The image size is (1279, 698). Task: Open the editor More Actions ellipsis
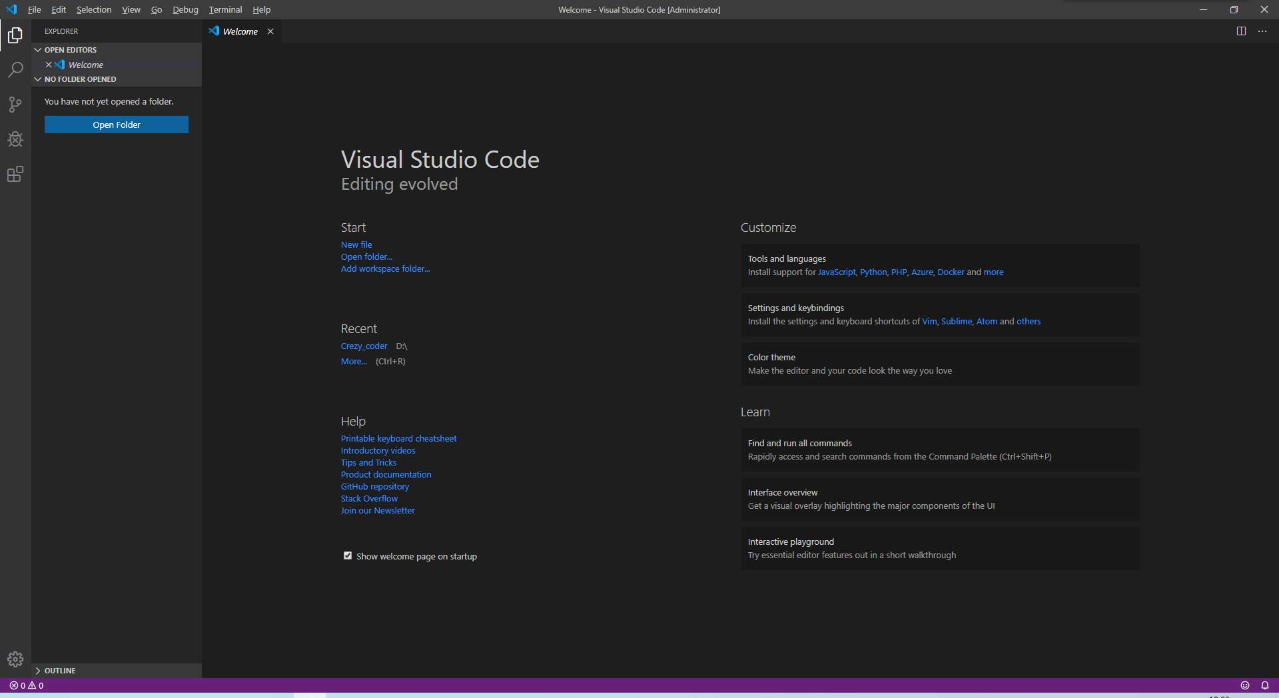(x=1262, y=31)
